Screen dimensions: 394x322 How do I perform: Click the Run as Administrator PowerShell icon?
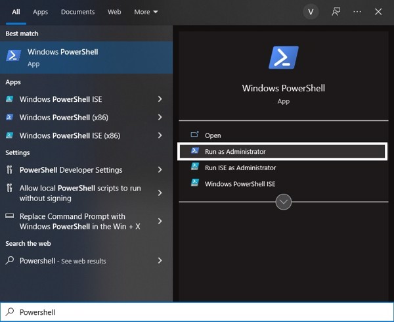pyautogui.click(x=195, y=151)
